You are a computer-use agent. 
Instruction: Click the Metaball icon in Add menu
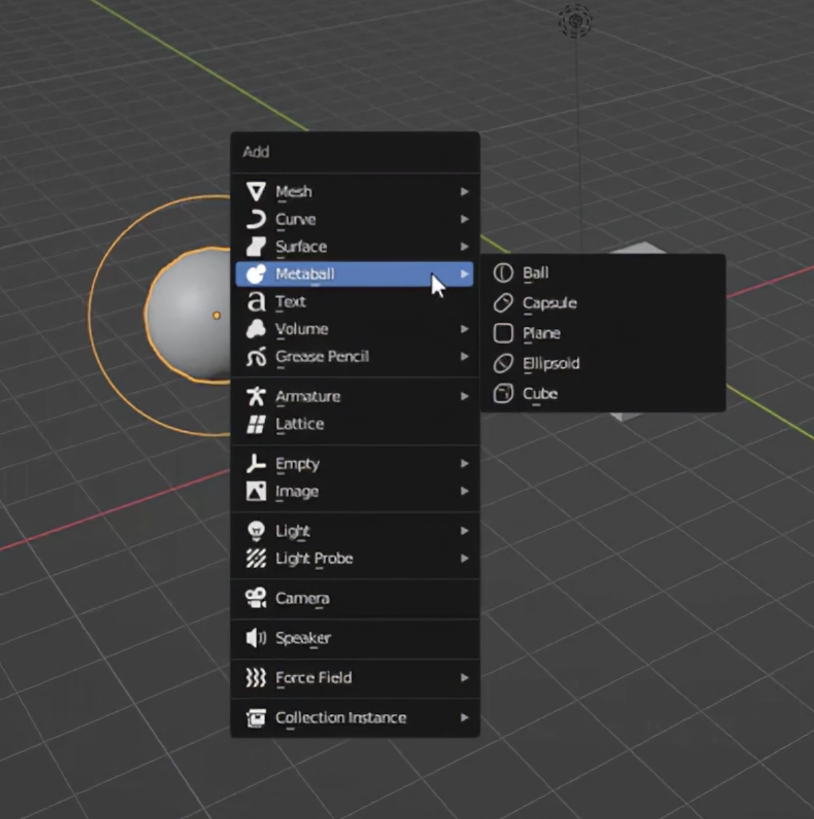256,274
